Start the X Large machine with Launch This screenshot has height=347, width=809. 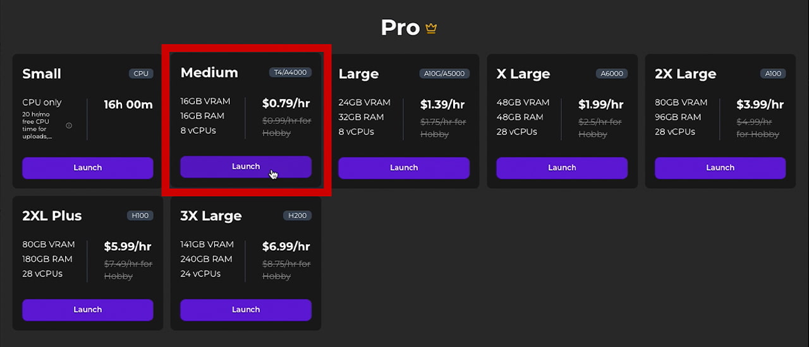tap(562, 168)
